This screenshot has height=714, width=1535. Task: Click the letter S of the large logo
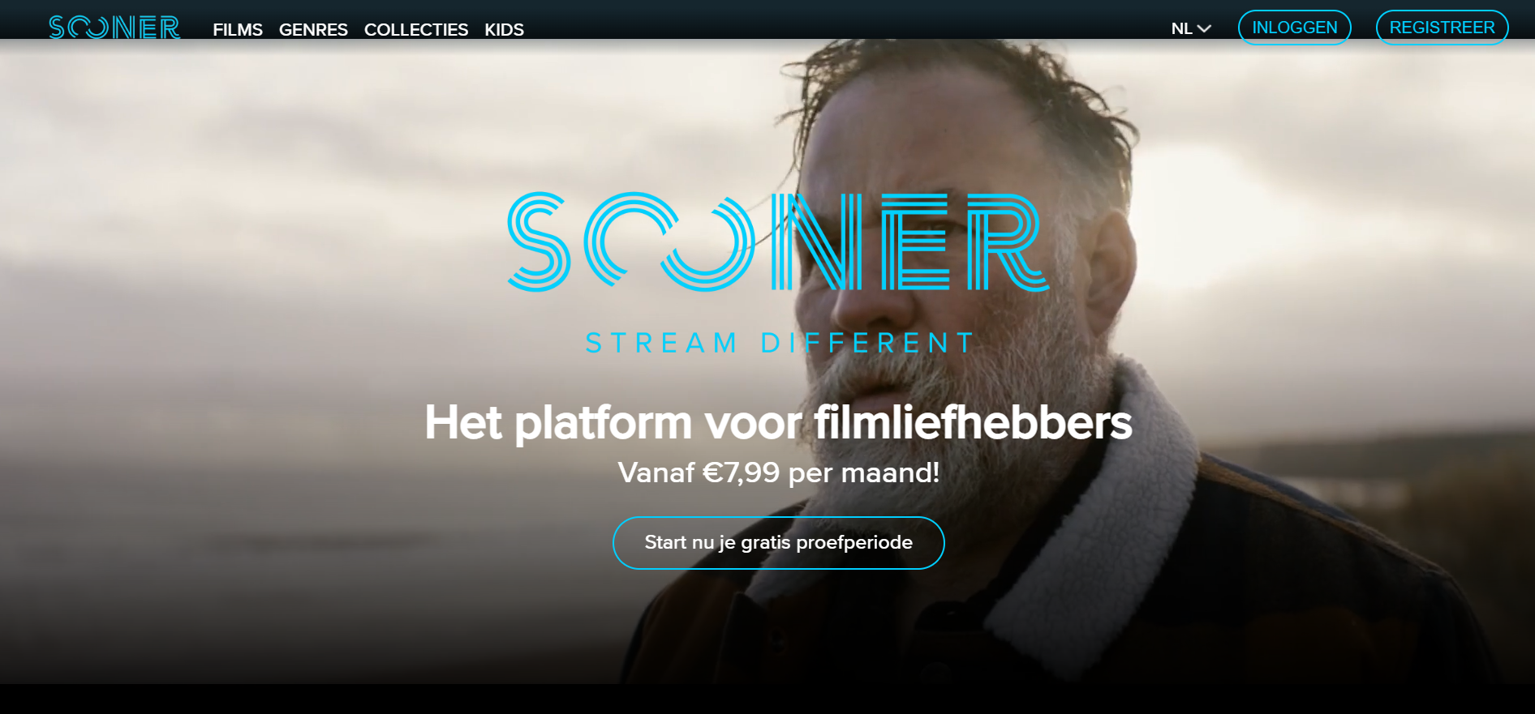point(538,242)
